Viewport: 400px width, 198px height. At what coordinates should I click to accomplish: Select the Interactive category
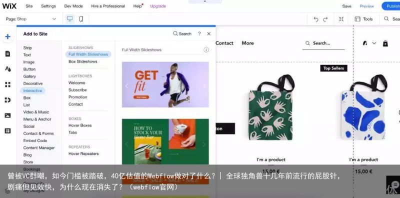pyautogui.click(x=32, y=90)
